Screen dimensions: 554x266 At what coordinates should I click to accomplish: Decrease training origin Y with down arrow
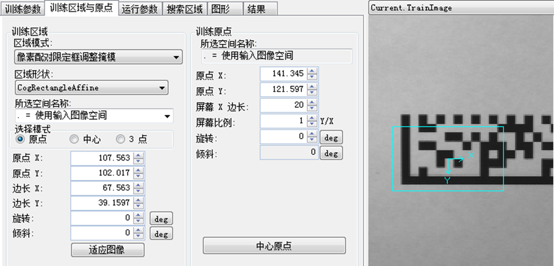pos(312,93)
